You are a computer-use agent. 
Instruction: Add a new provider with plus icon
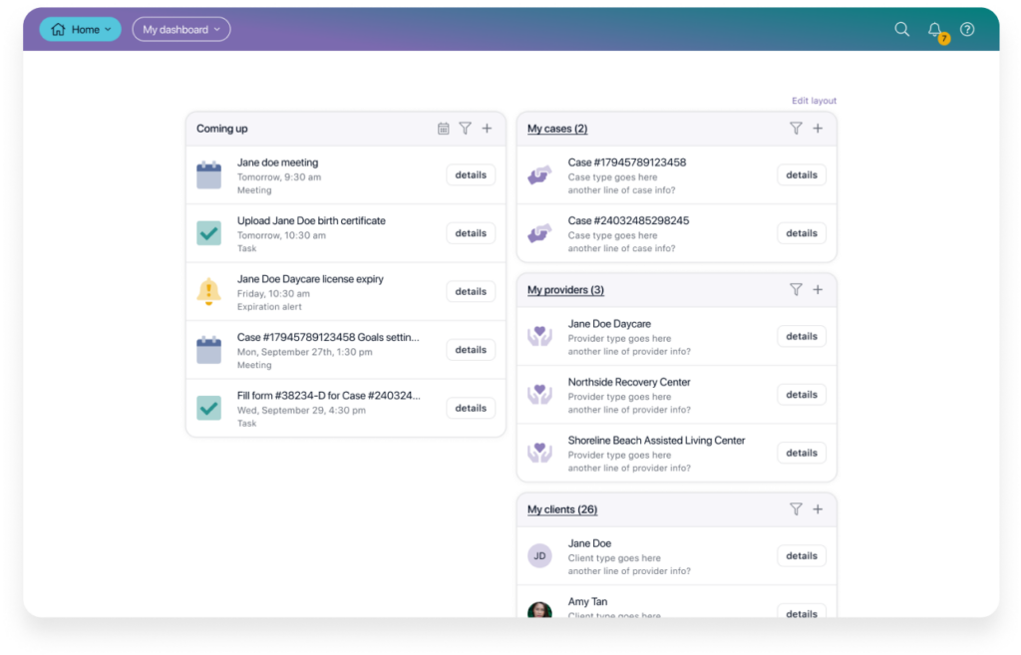[x=818, y=290]
